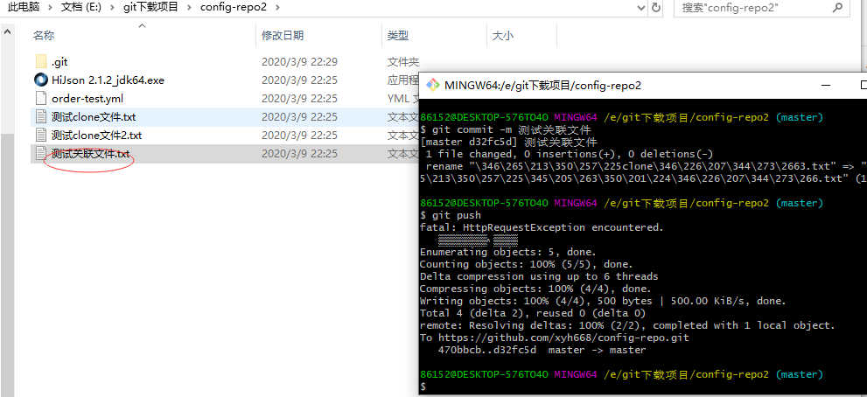Select 测试clone文件.txt file name
Viewport: 867px width, 397px height.
coord(94,116)
